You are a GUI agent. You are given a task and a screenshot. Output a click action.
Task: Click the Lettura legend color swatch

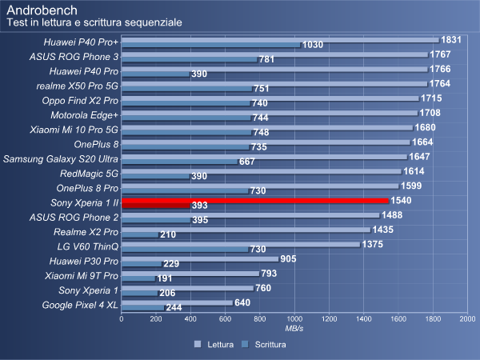click(x=198, y=344)
